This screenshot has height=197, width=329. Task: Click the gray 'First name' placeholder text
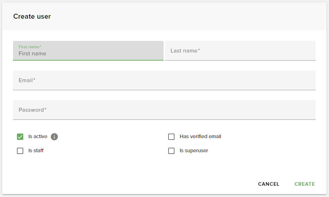click(x=32, y=54)
